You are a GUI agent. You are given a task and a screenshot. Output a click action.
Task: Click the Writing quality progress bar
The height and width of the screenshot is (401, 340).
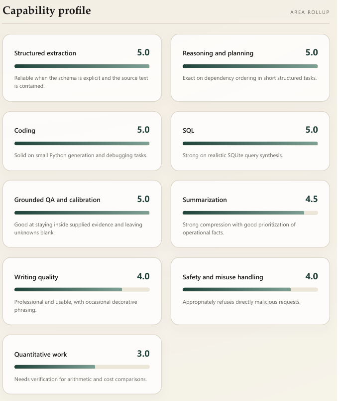pyautogui.click(x=82, y=290)
